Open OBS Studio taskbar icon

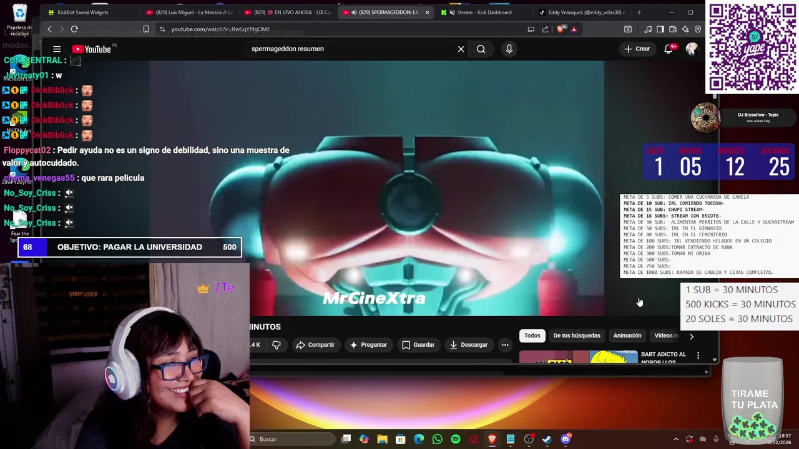tap(529, 439)
